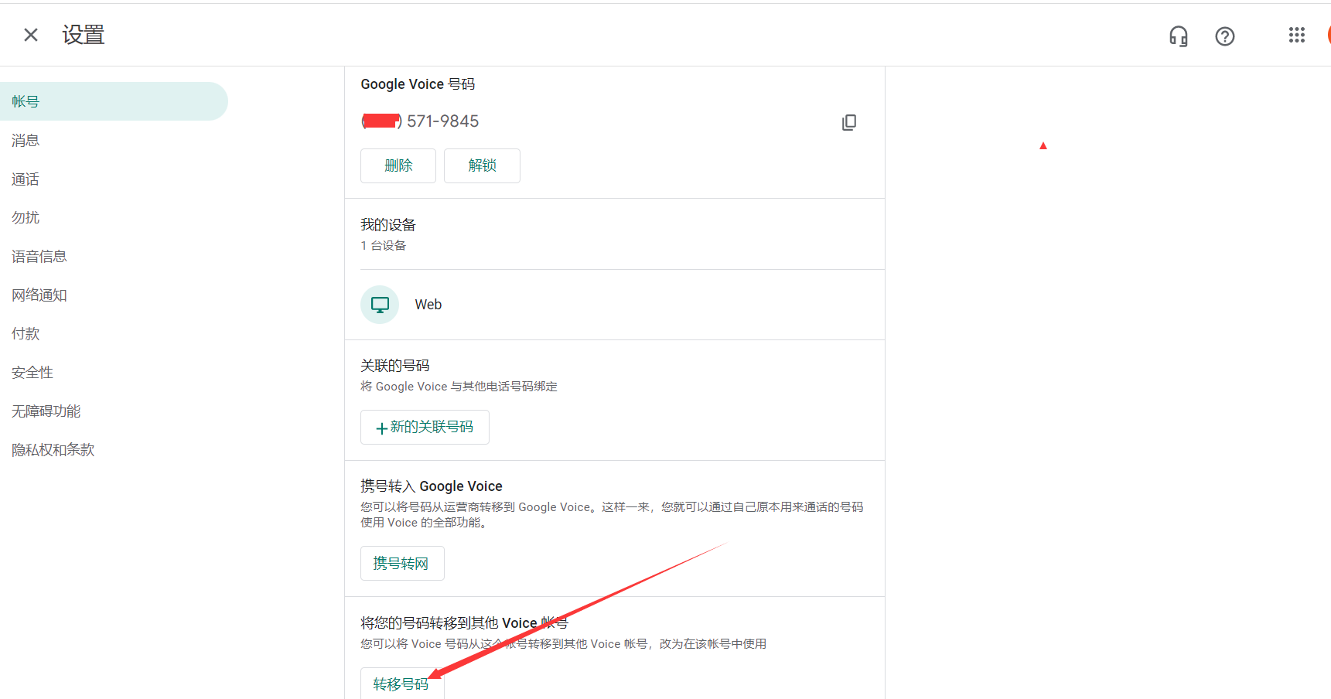Click the Web device row label
Viewport: 1331px width, 699px height.
tap(428, 305)
